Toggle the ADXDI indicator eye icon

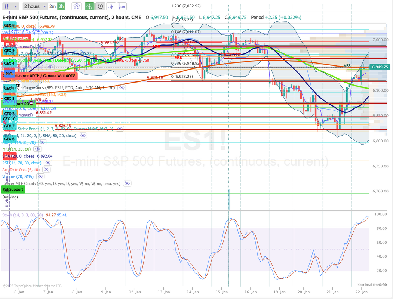(x=42, y=142)
